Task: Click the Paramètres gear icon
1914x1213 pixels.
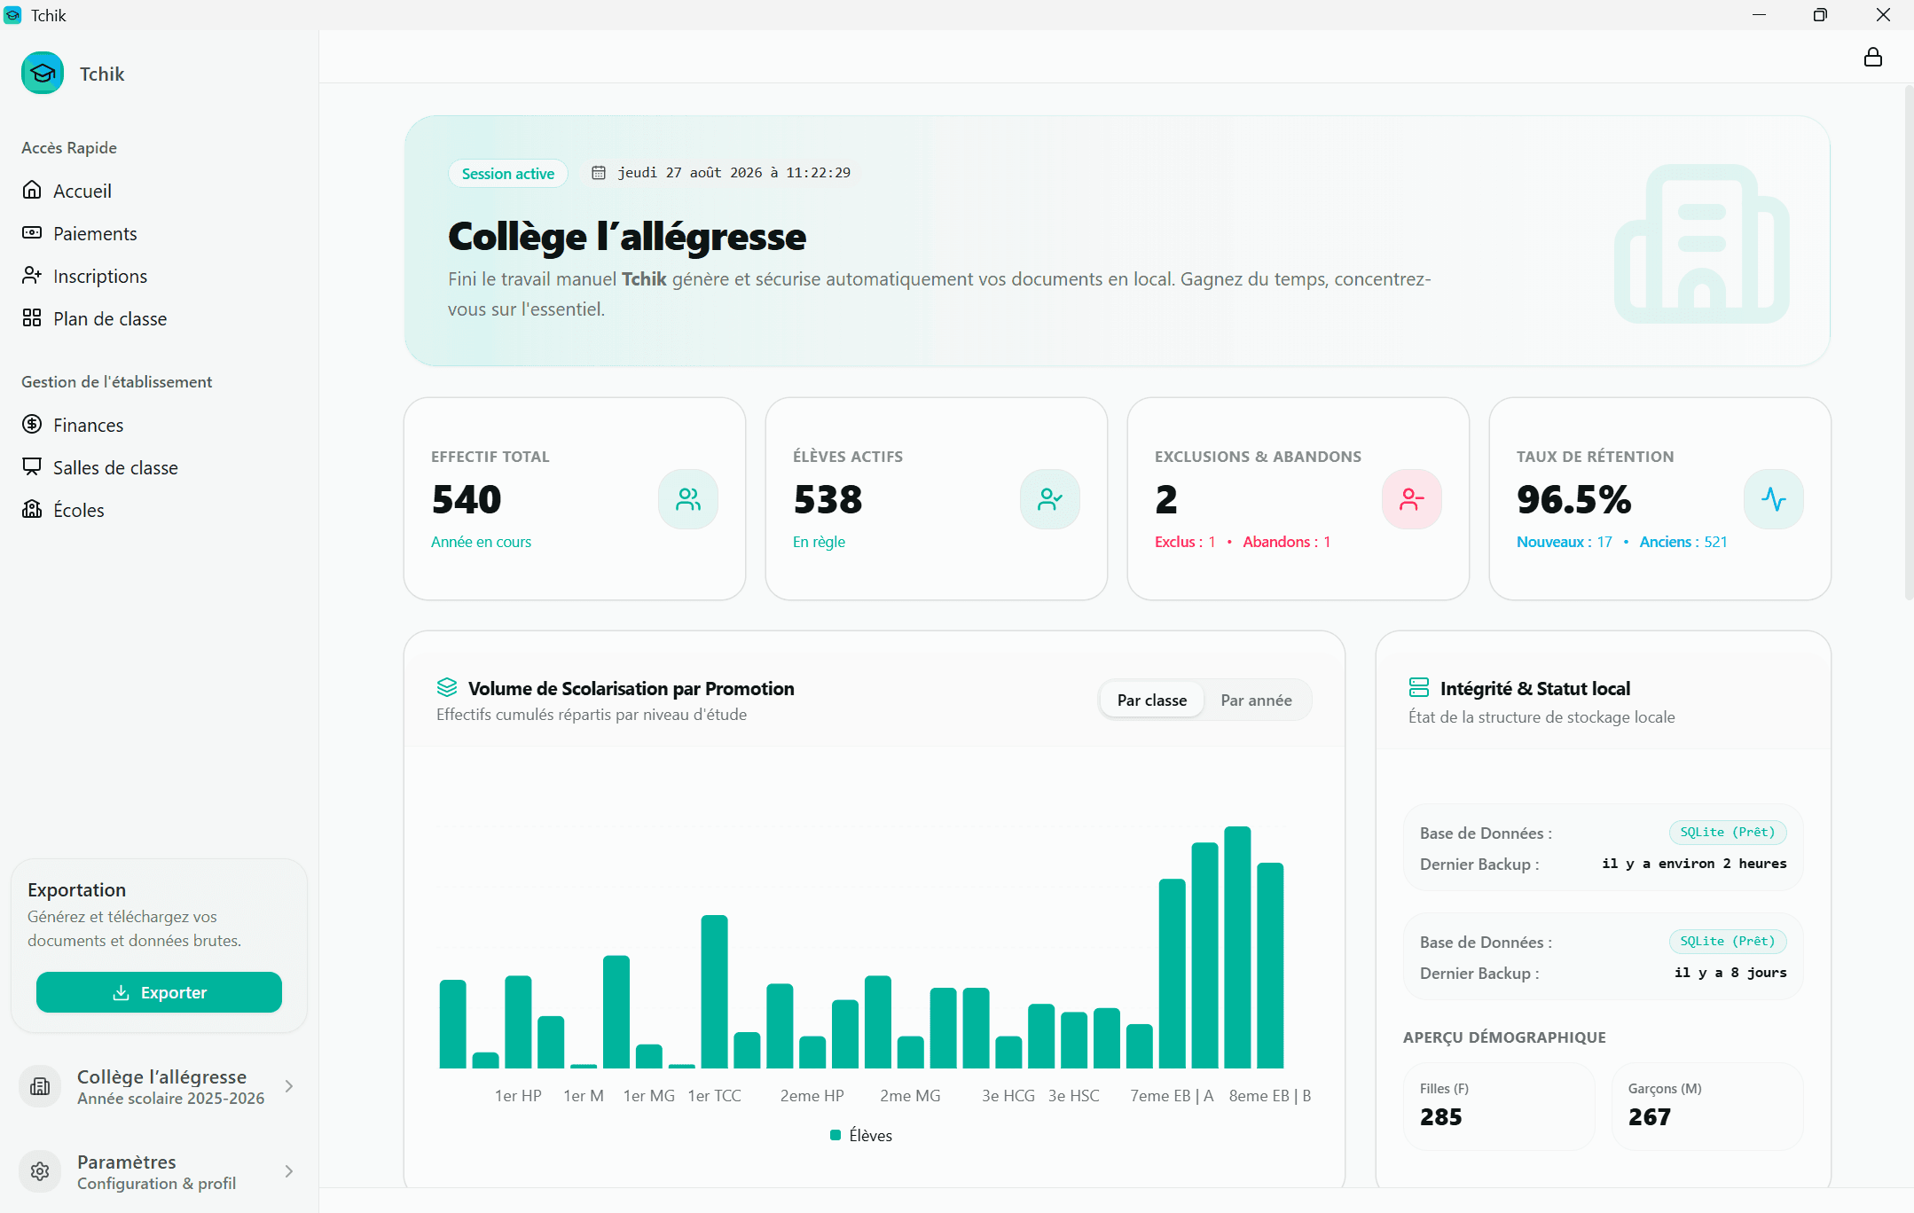Action: tap(40, 1171)
